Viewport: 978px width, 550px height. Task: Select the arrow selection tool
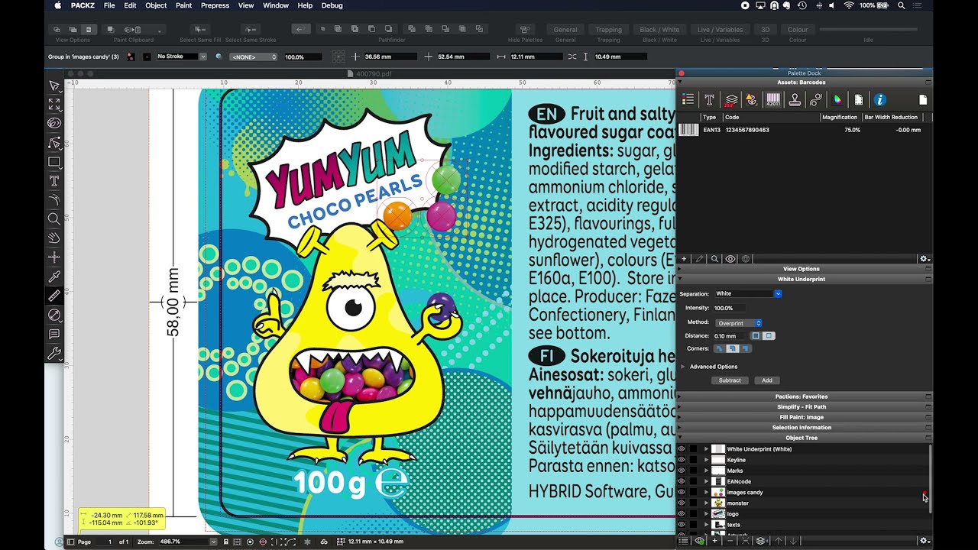tap(54, 86)
